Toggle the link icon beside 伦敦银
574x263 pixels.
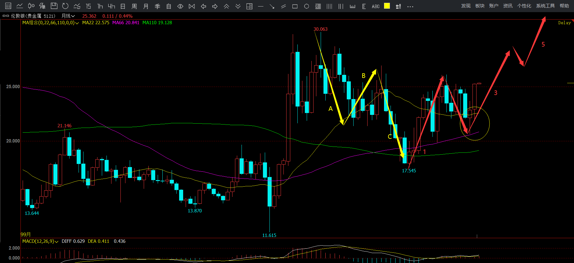click(6, 16)
